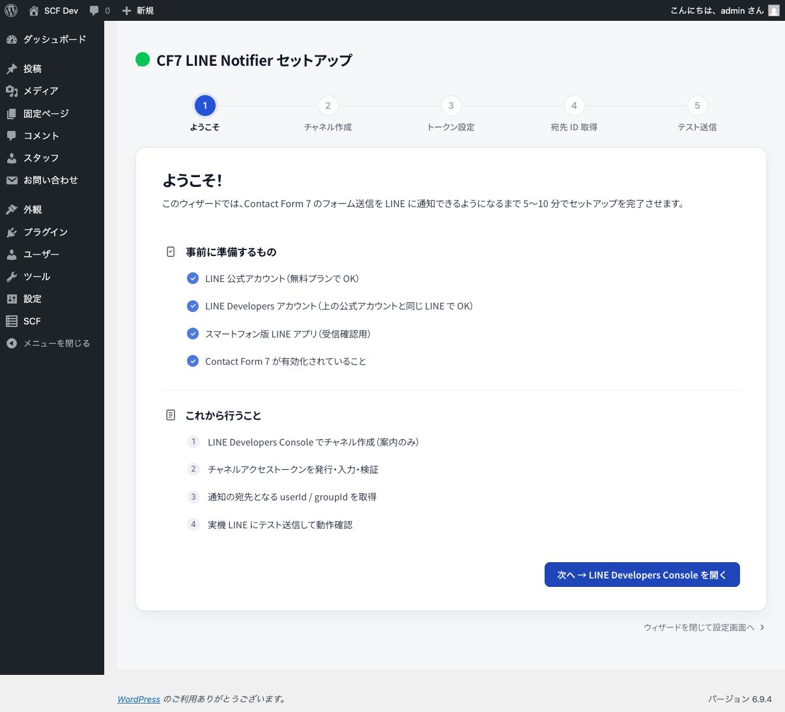Click the 投稿 pin icon

[x=12, y=69]
